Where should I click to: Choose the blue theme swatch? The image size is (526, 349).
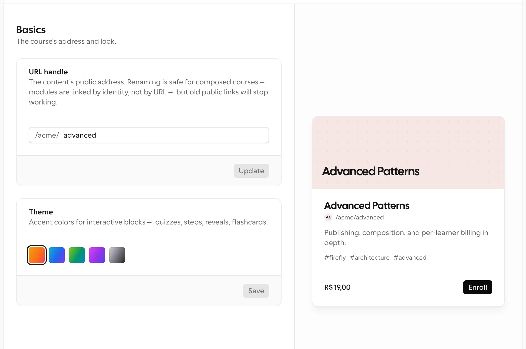[x=57, y=255]
